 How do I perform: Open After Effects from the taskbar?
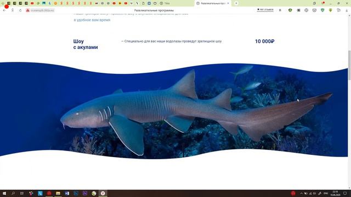85,193
